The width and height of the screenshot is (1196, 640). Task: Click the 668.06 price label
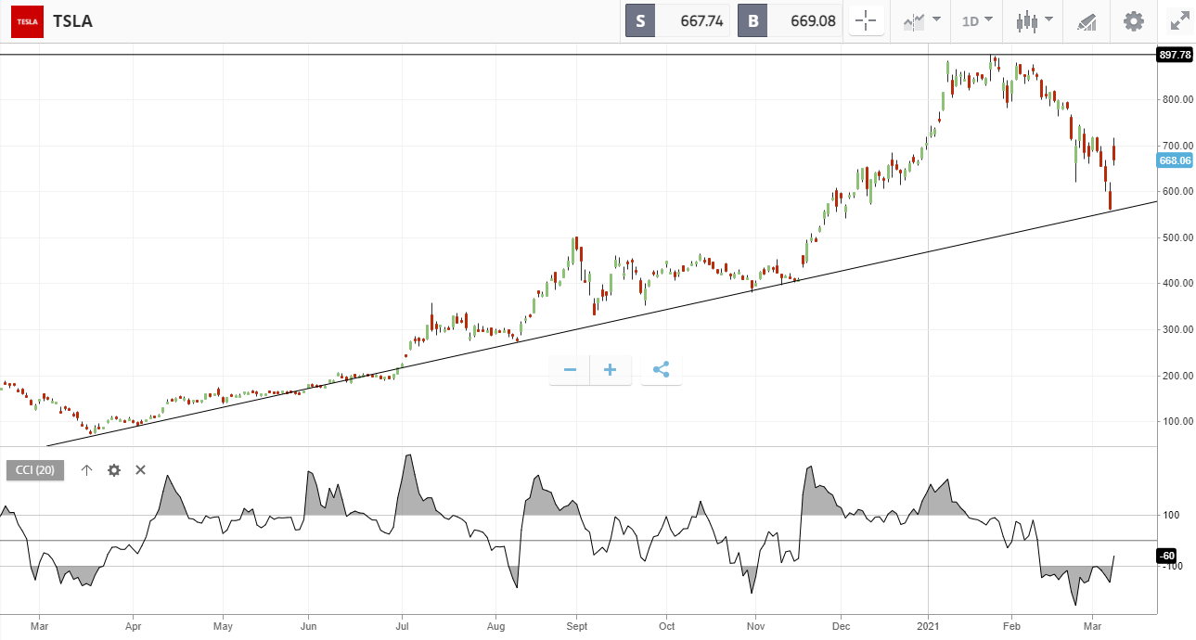pos(1174,160)
